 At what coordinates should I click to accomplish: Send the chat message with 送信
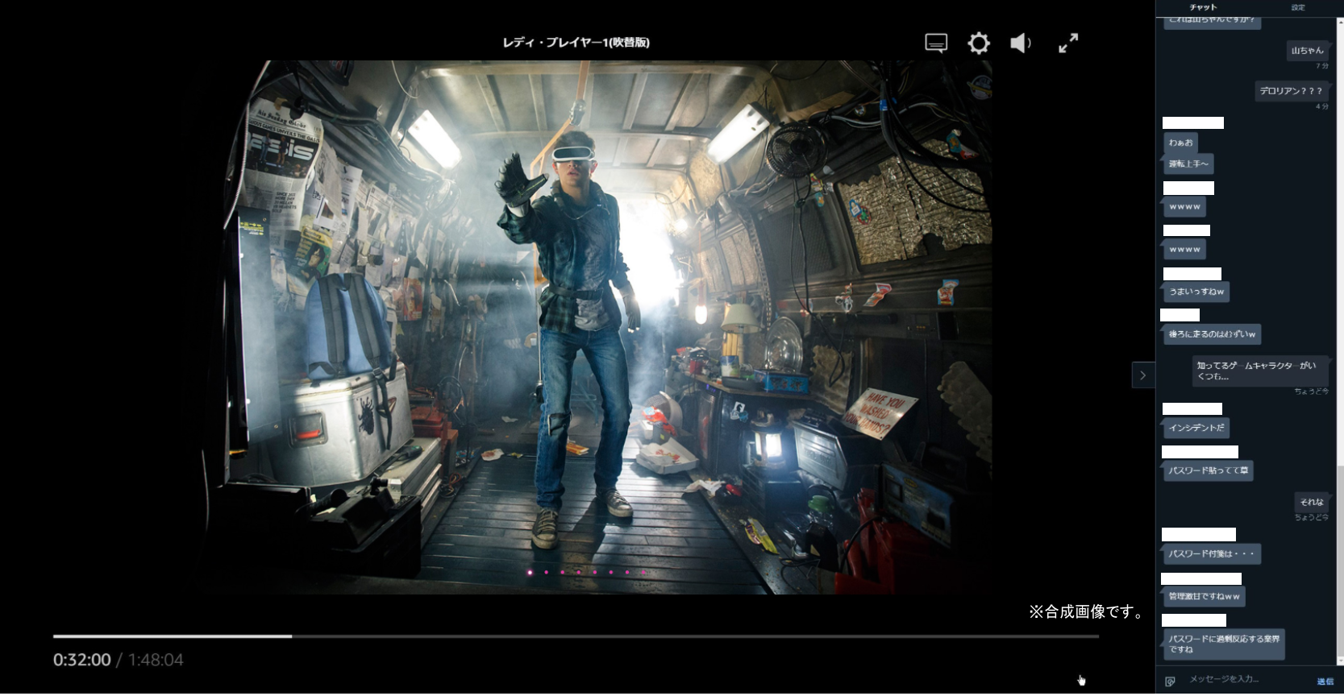click(1325, 681)
